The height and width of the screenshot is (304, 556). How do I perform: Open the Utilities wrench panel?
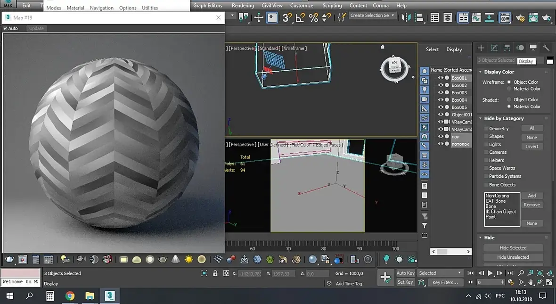tap(546, 48)
